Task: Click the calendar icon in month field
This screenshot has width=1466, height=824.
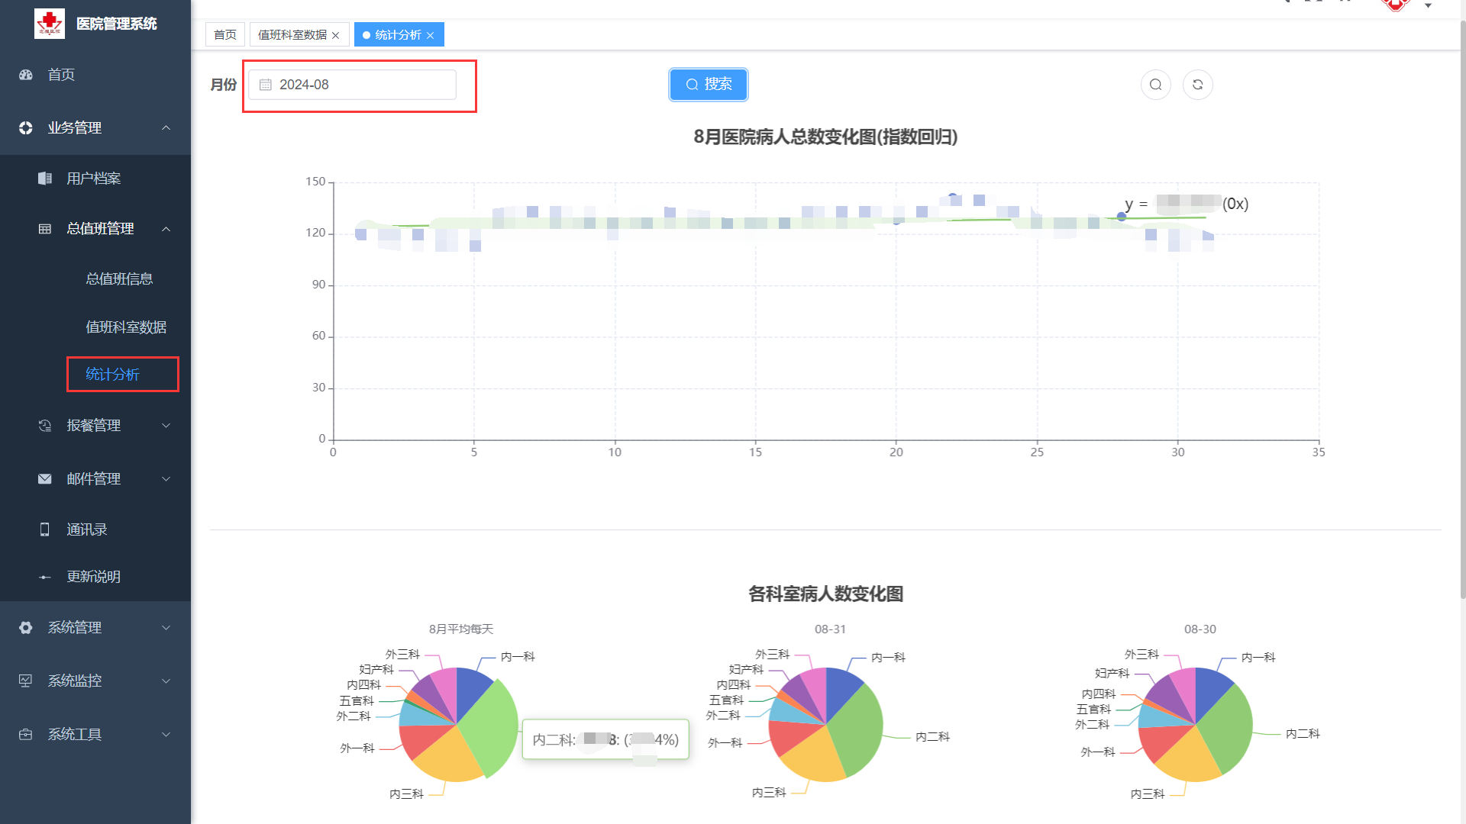Action: [265, 85]
